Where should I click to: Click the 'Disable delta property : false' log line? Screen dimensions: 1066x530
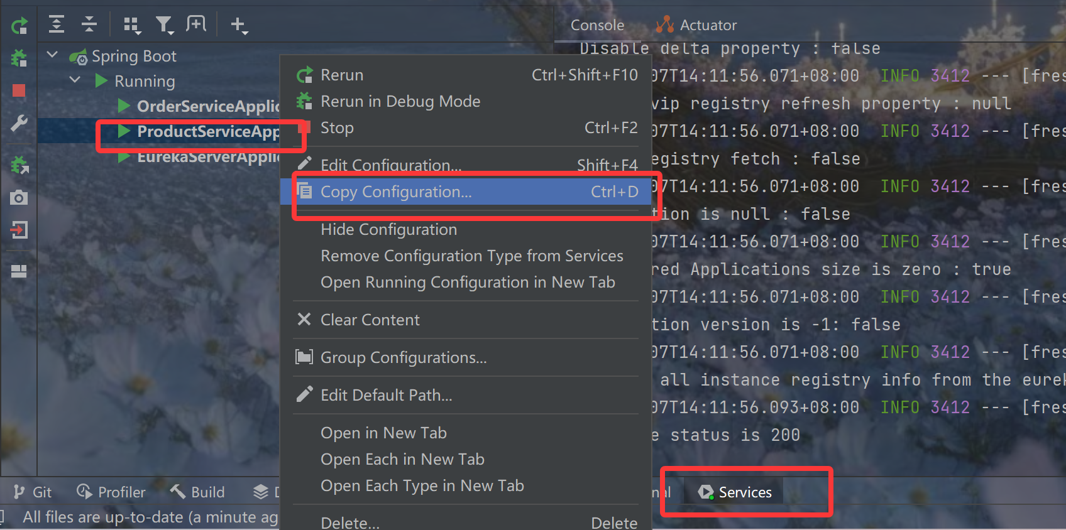coord(730,48)
